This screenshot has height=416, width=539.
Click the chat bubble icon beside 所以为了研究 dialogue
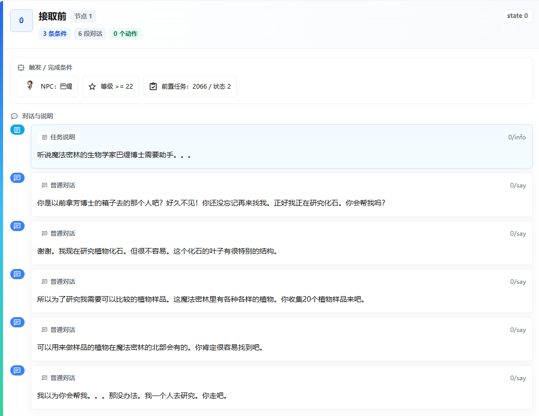(x=17, y=274)
